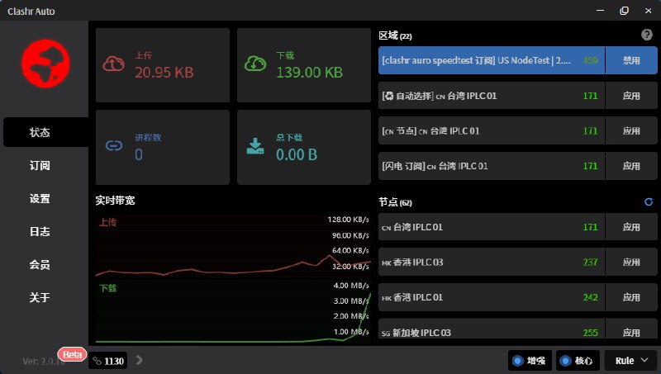Screen dimensions: 661x374
Task: Minimize the Clashr Auto window
Action: coord(601,11)
